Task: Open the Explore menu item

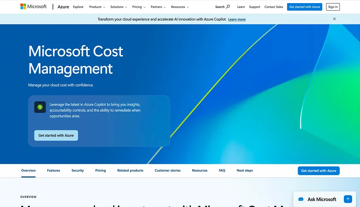Action: [78, 7]
